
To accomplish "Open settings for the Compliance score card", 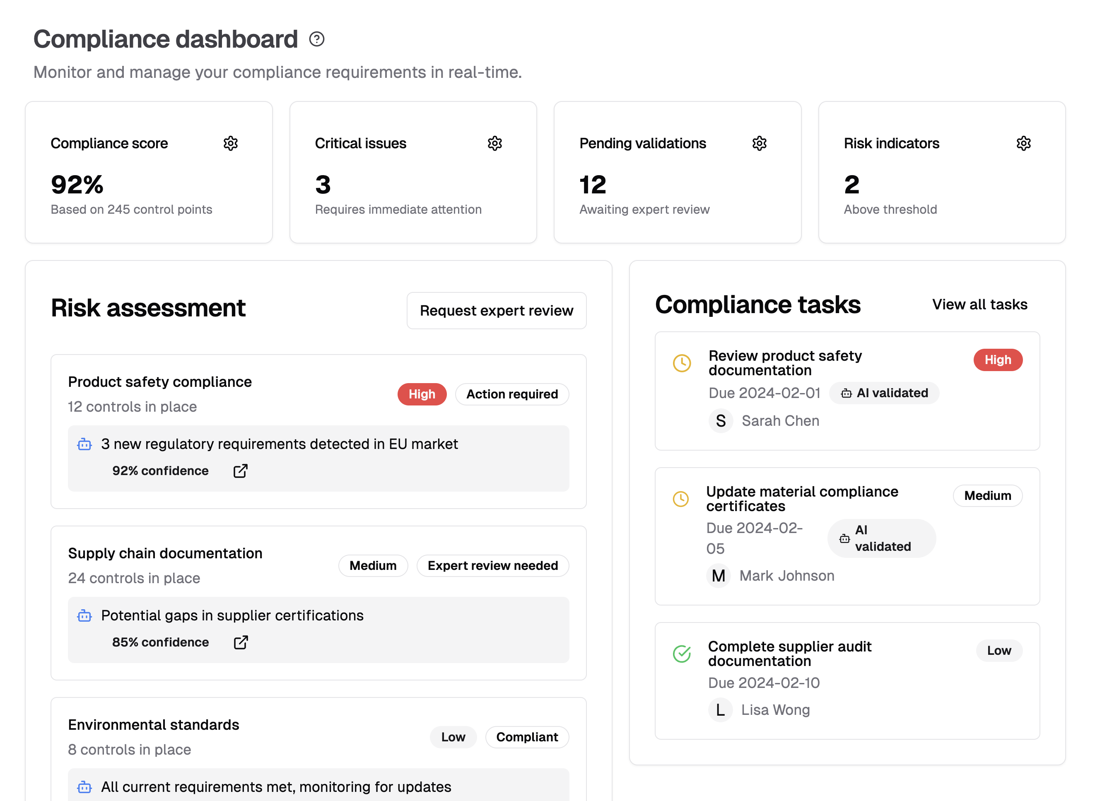I will click(231, 143).
